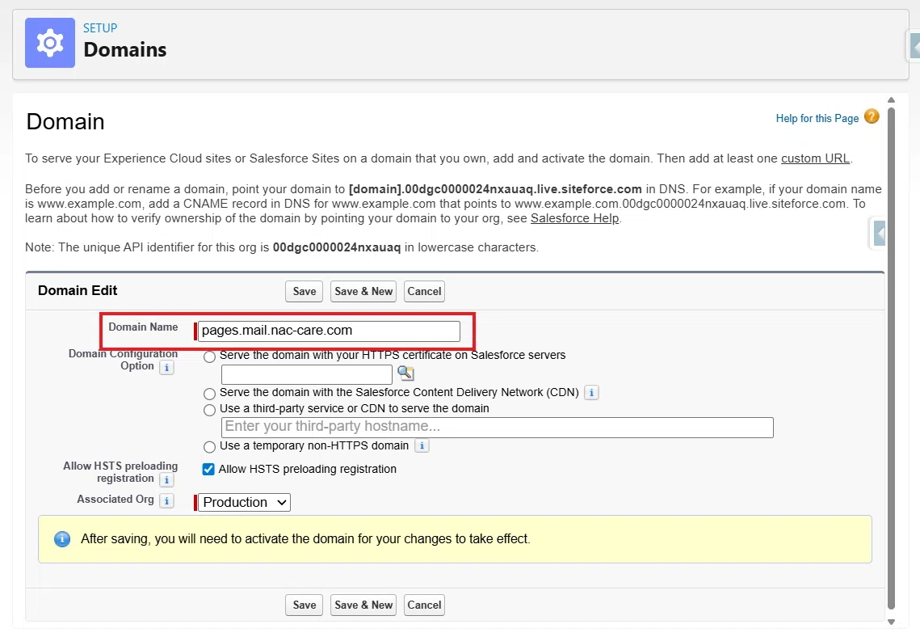Click the blue info icon in yellow notice

tap(62, 539)
